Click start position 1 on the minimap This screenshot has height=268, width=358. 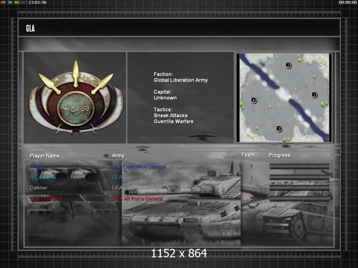tap(314, 95)
